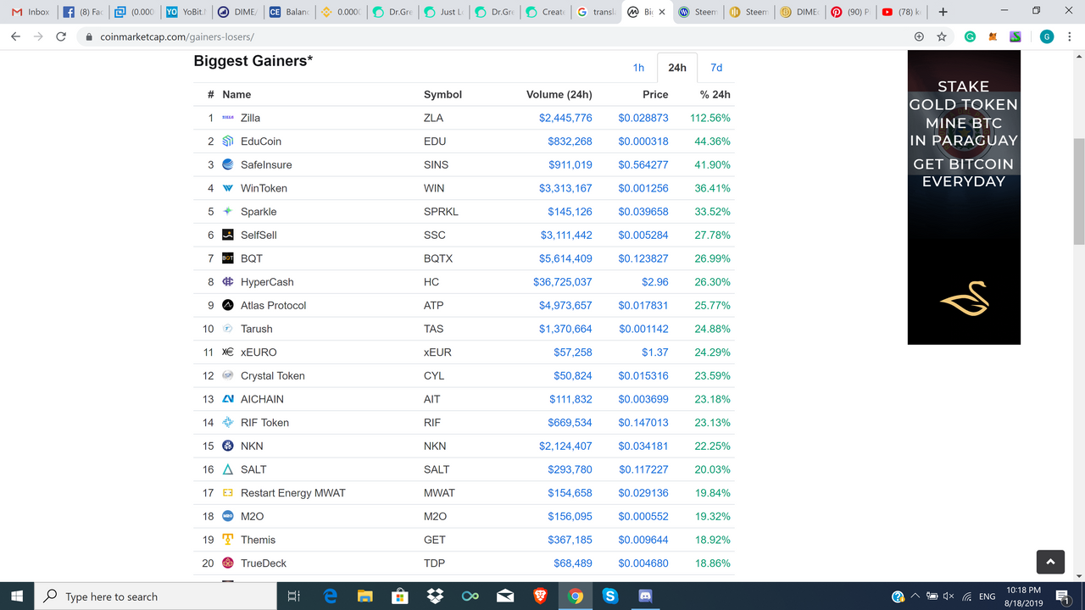Click the AICHAIN logo icon
Image resolution: width=1085 pixels, height=610 pixels.
[228, 399]
